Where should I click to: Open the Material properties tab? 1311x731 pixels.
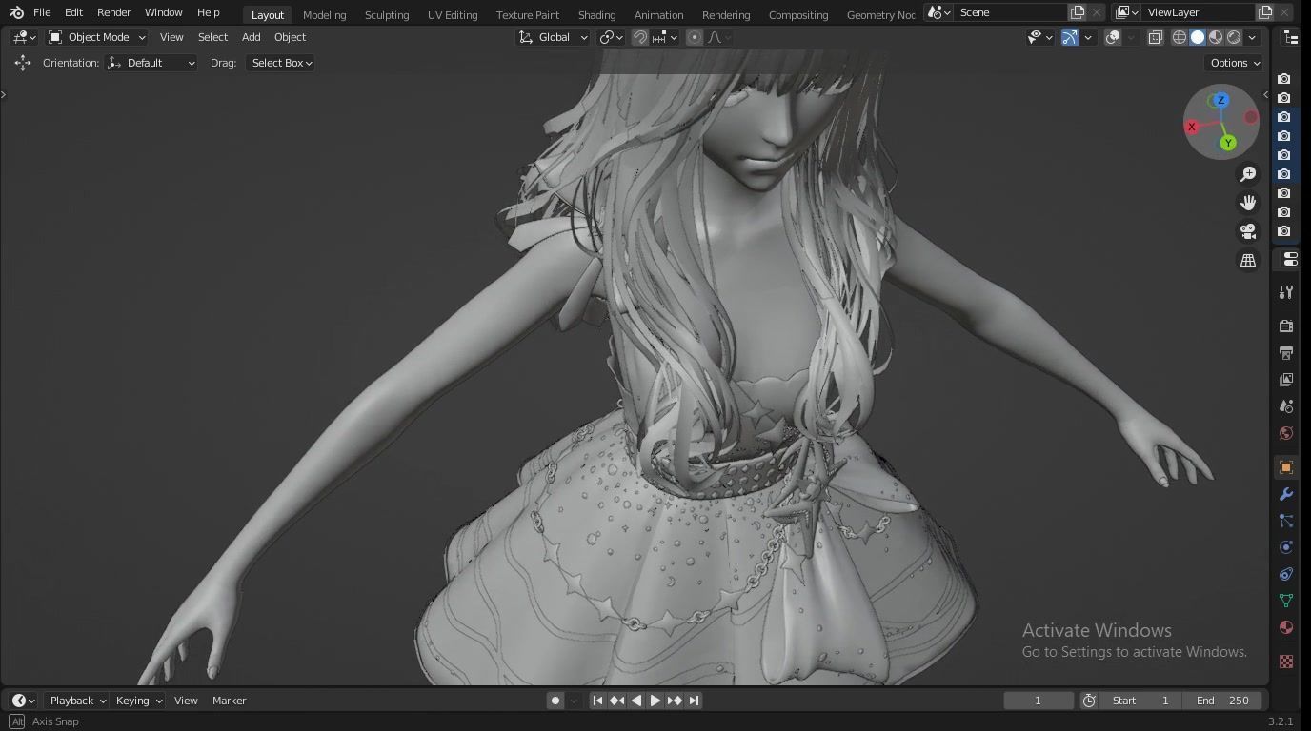pyautogui.click(x=1286, y=627)
